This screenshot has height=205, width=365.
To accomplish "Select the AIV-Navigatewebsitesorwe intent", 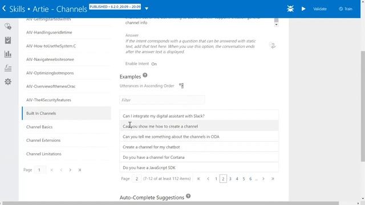I will click(66, 59).
